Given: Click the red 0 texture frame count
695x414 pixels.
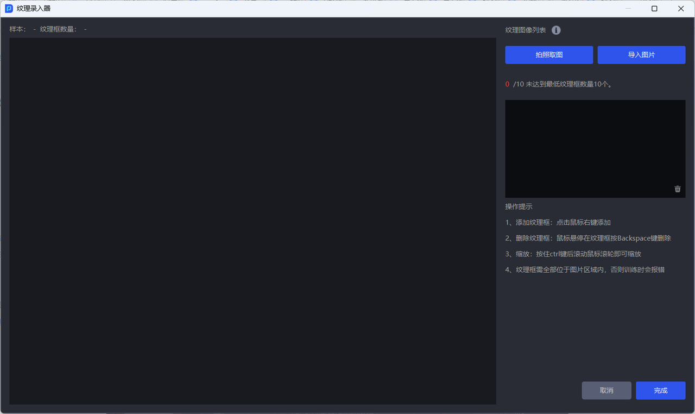Looking at the screenshot, I should [x=507, y=84].
